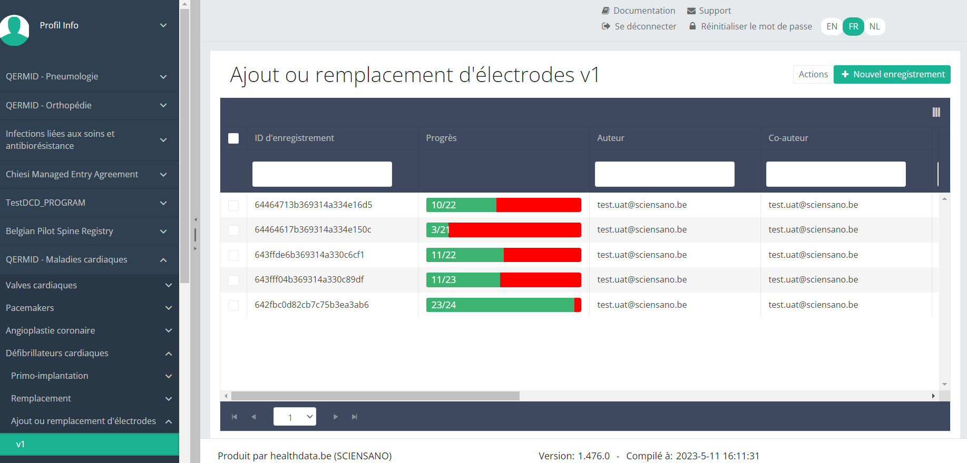Click the sidebar collapse handle arrow
Image resolution: width=967 pixels, height=463 pixels.
pyautogui.click(x=196, y=219)
